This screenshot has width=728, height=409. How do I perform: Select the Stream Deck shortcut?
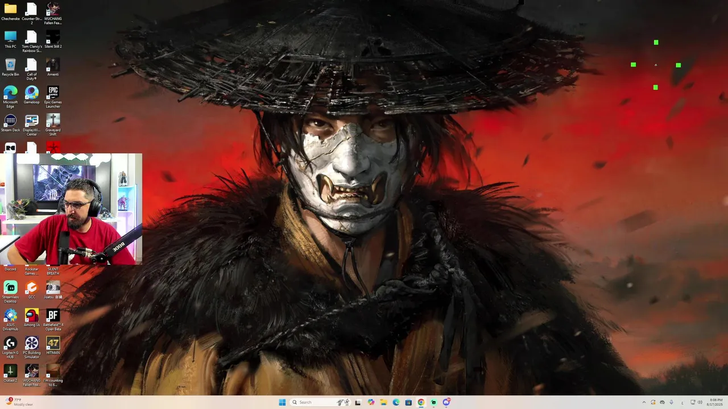coord(10,123)
